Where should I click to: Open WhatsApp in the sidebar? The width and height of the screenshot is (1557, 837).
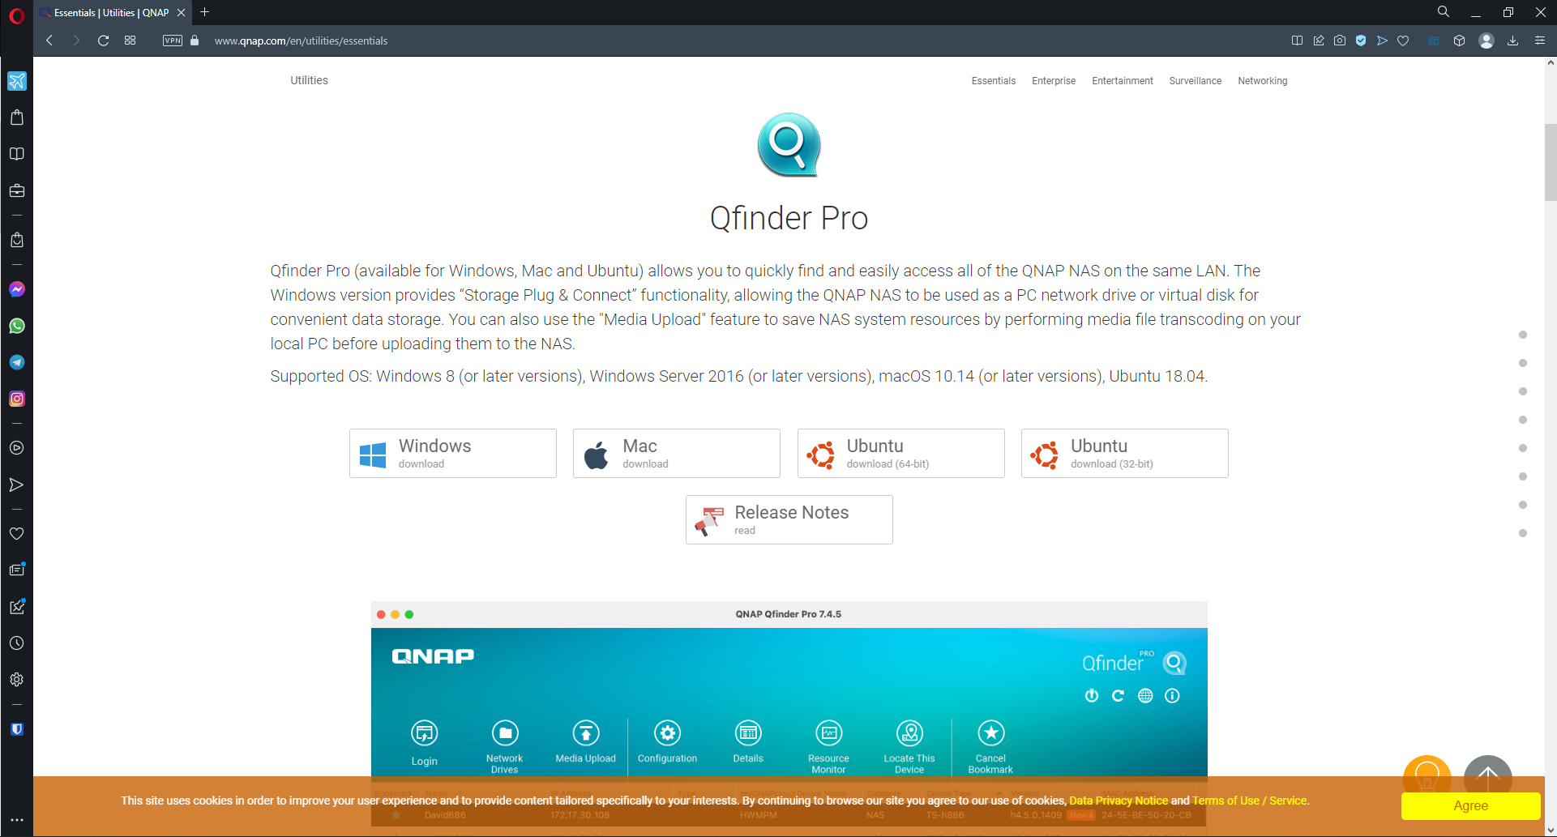tap(17, 326)
